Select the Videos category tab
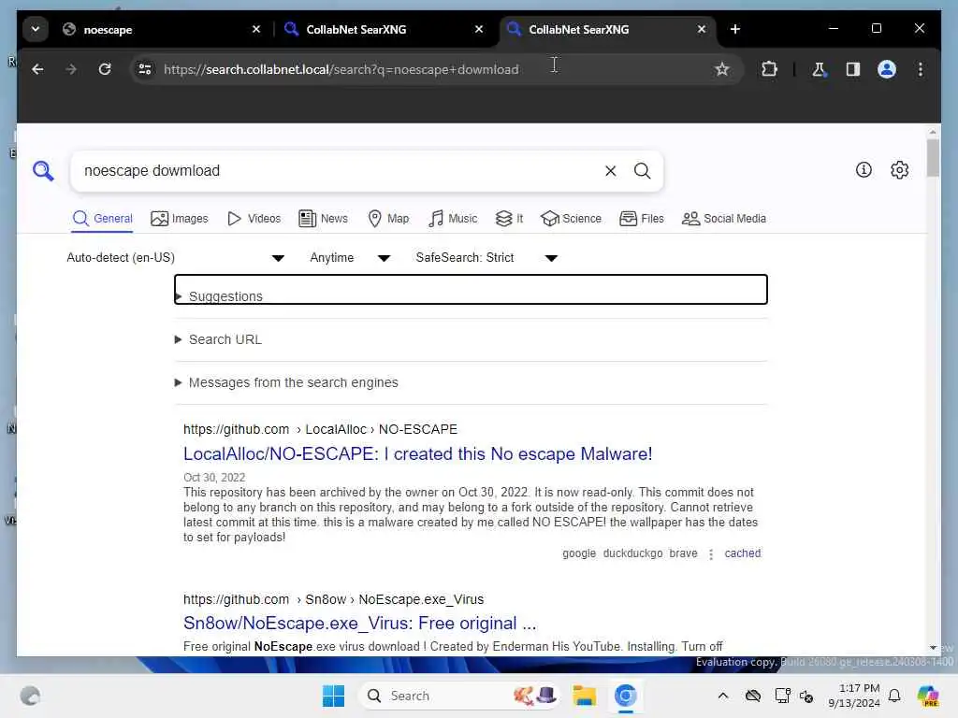 click(254, 219)
